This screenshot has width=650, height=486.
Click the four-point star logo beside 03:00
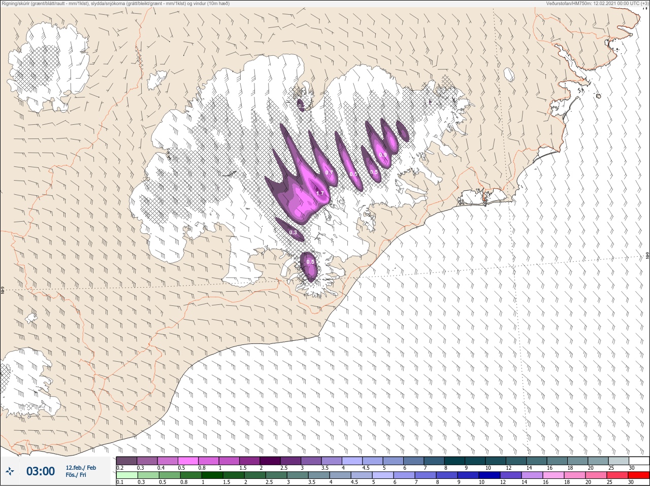click(x=11, y=471)
